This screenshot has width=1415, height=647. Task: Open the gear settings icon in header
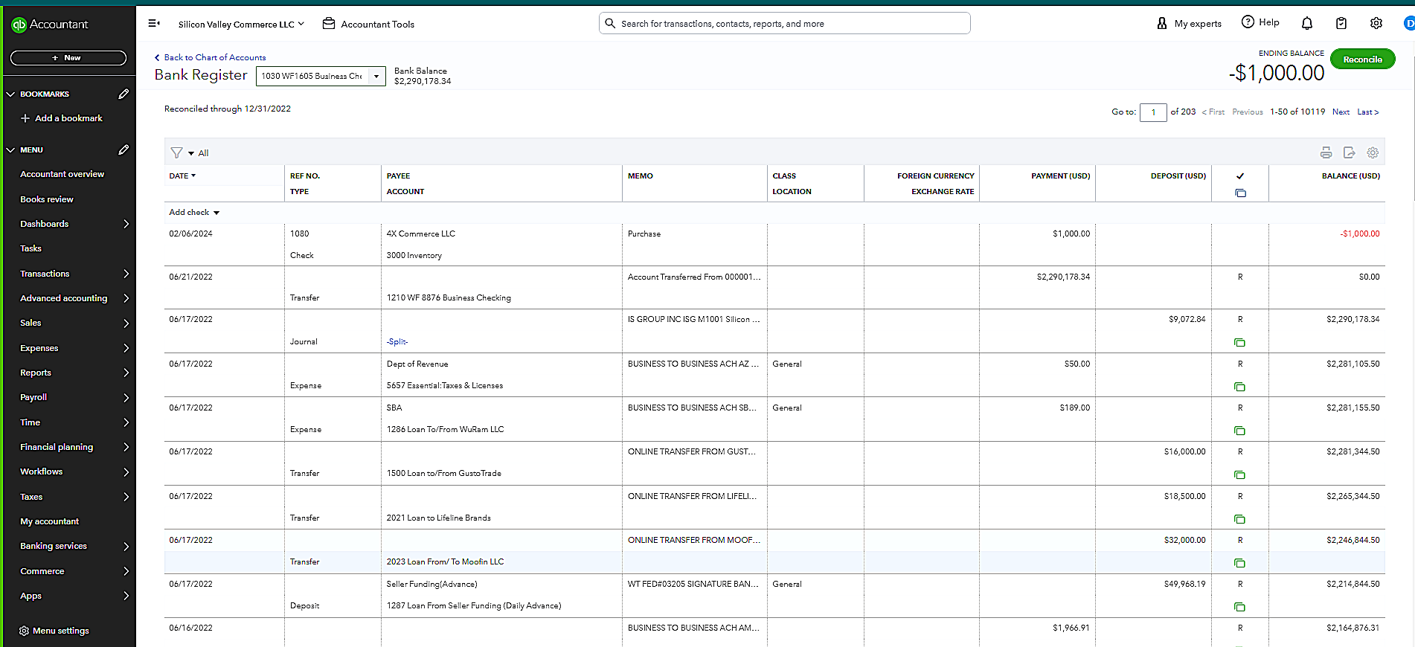pos(1376,24)
